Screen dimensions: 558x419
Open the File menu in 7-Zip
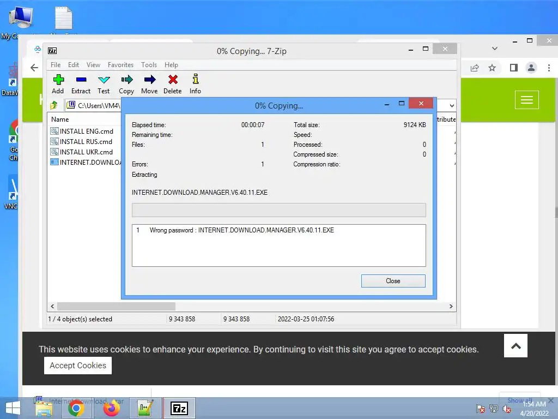pos(56,65)
